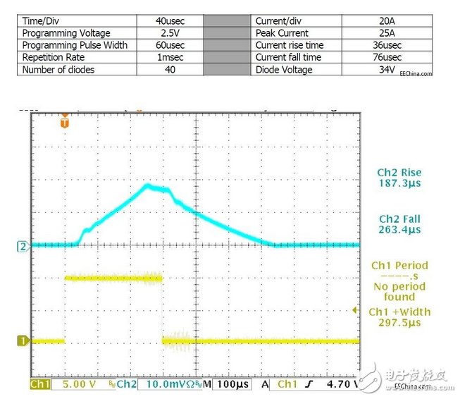Click the Ch2 Fall 263.4µs measurement

pyautogui.click(x=399, y=224)
